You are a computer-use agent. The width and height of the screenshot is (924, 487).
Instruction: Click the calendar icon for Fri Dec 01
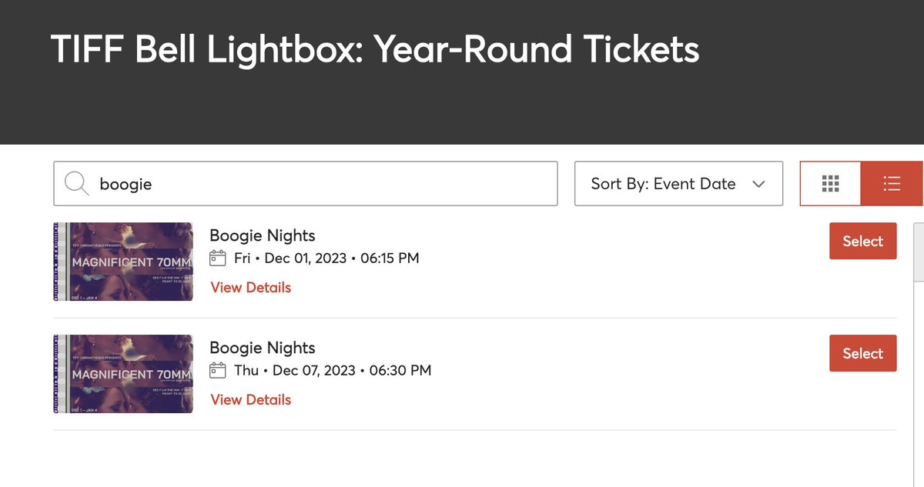pyautogui.click(x=218, y=259)
